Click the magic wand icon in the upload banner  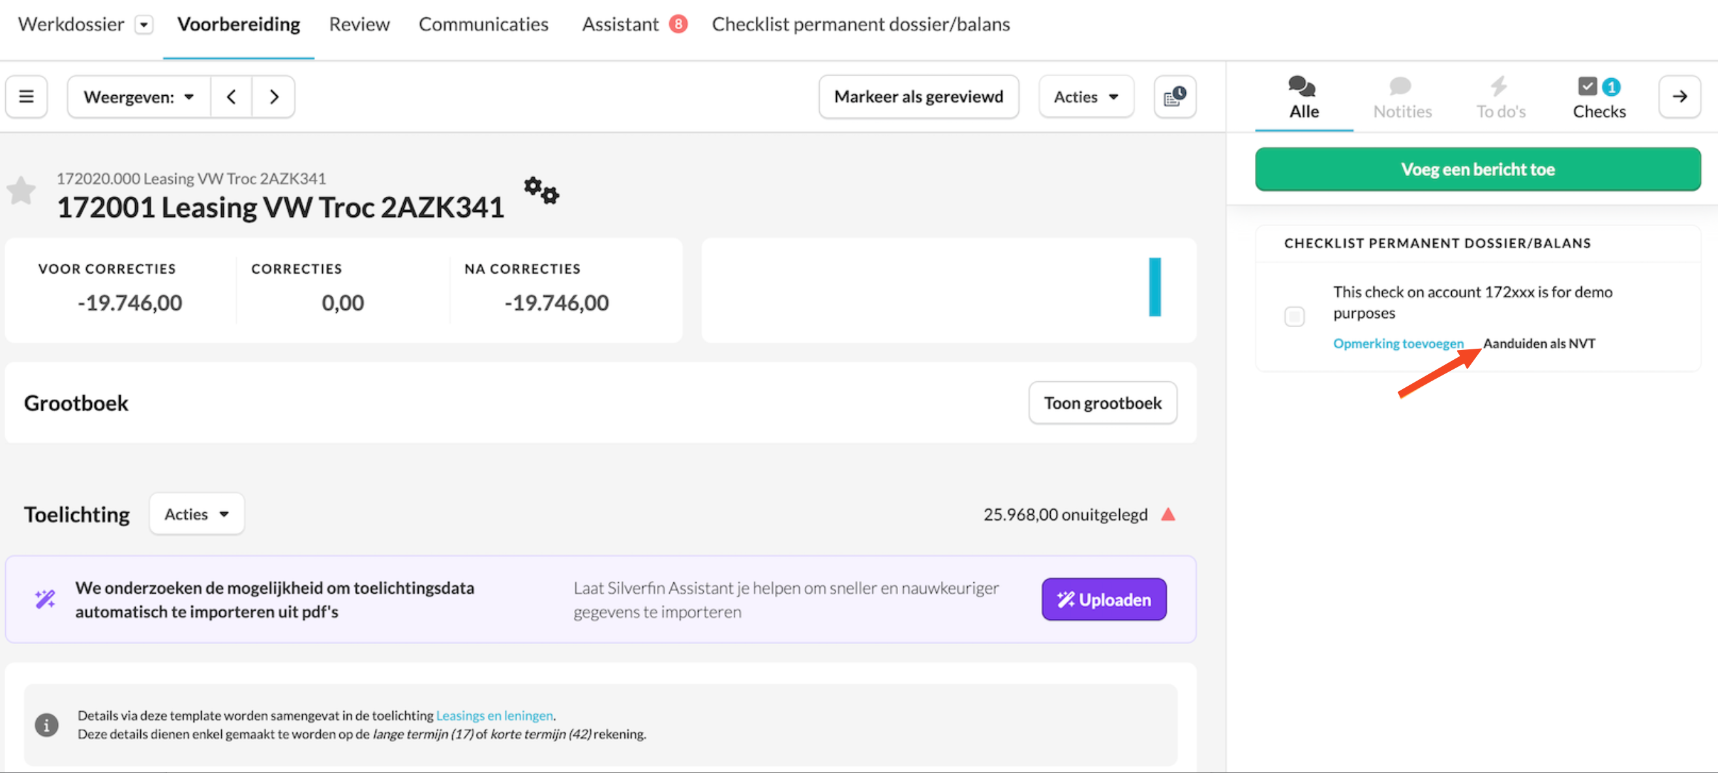pyautogui.click(x=46, y=598)
